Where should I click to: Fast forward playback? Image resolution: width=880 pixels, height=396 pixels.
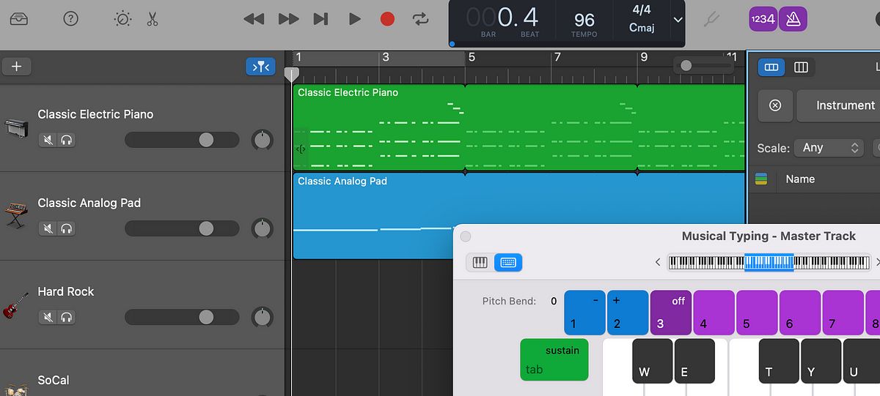click(289, 19)
